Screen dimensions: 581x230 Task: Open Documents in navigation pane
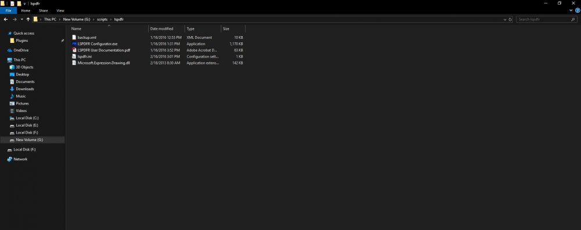25,81
